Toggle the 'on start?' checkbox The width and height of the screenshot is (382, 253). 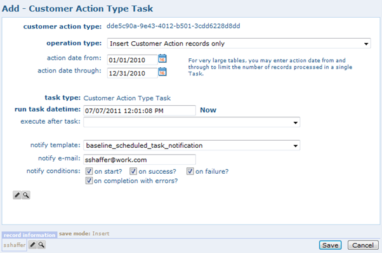[x=89, y=171]
